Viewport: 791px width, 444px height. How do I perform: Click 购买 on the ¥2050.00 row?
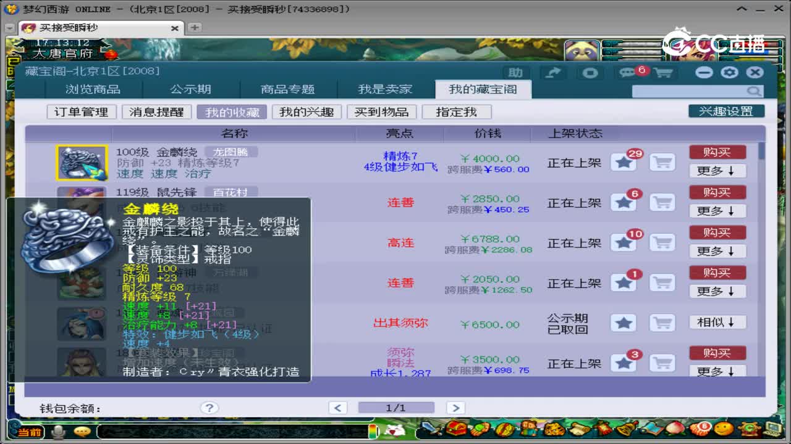pyautogui.click(x=717, y=272)
